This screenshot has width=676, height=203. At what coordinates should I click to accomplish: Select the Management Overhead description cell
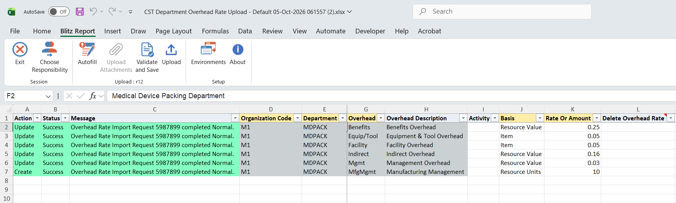[426, 163]
